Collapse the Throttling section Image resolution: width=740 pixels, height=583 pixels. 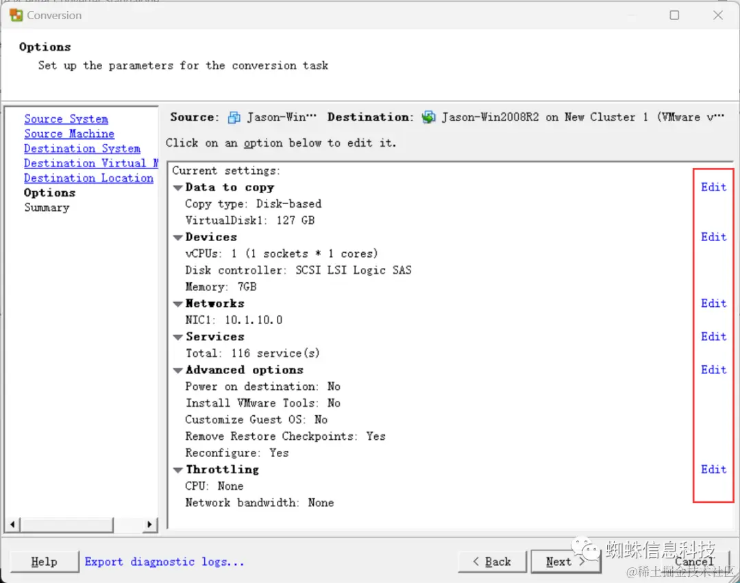pos(178,470)
